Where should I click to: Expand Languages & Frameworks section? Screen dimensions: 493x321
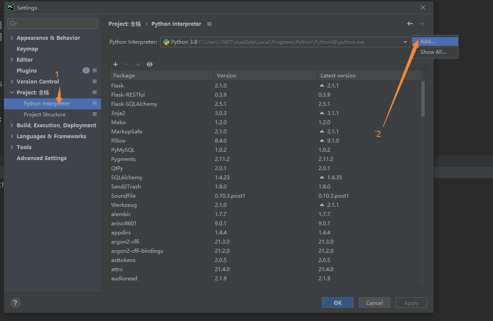[12, 136]
